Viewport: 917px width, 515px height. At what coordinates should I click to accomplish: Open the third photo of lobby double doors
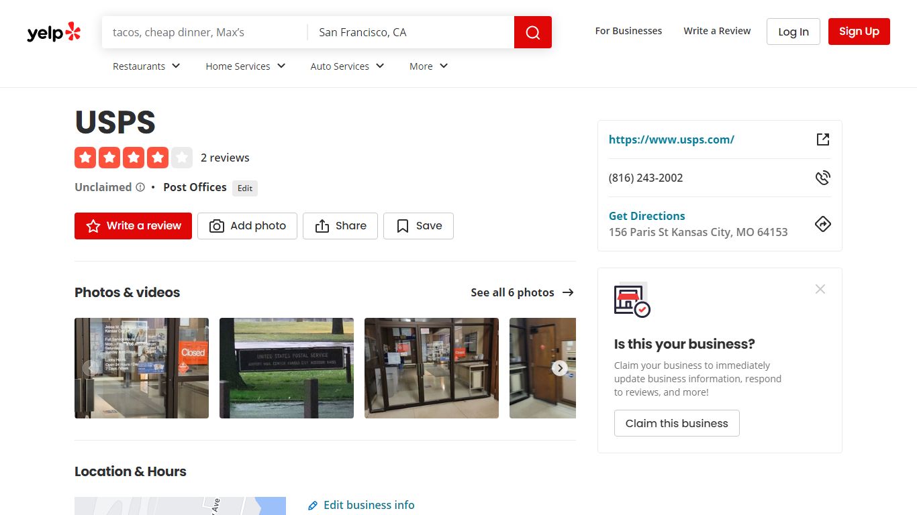(432, 368)
